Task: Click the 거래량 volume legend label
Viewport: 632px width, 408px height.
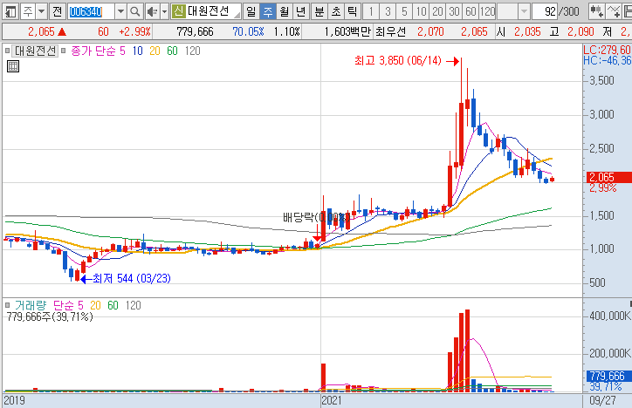Action: (x=31, y=305)
